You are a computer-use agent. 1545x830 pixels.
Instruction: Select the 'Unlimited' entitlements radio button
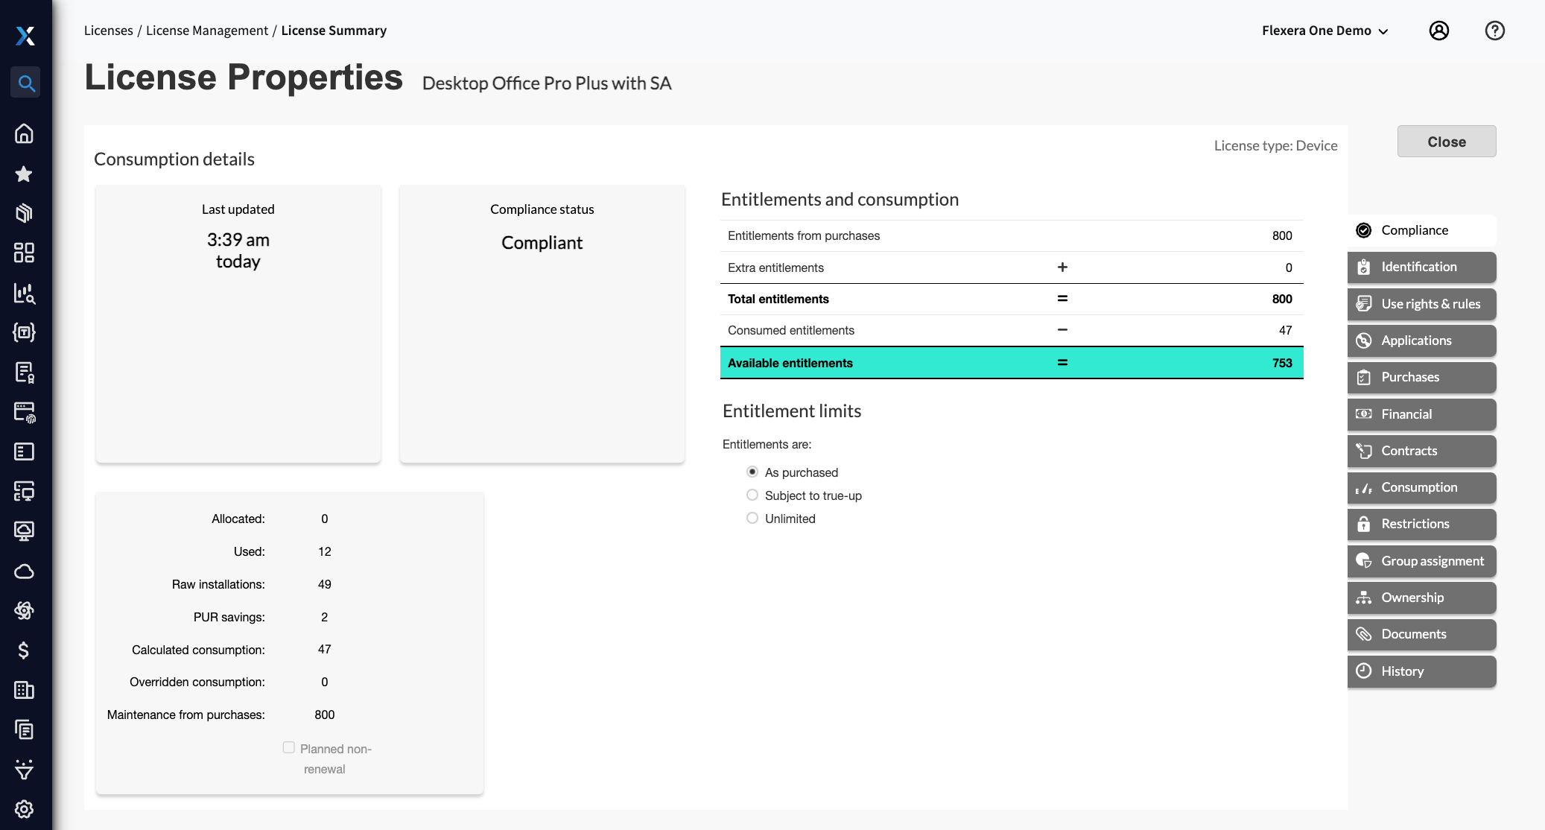coord(752,519)
